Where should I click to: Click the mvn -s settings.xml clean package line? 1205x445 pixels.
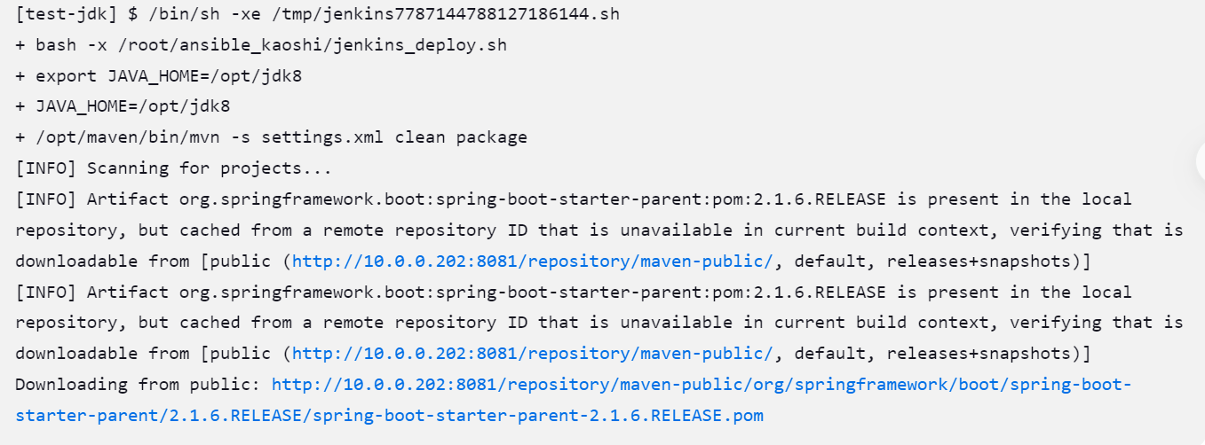click(x=271, y=137)
